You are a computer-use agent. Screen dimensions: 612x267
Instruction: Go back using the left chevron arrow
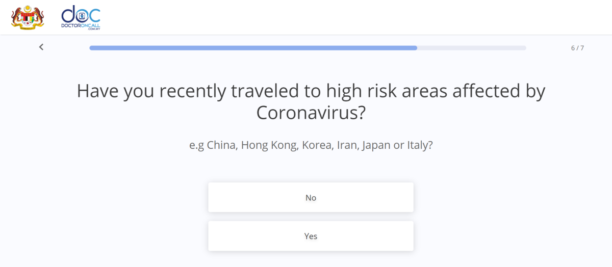coord(41,47)
